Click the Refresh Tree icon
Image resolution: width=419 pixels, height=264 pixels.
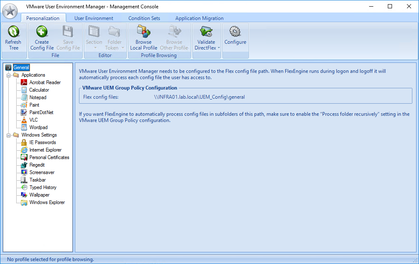(x=13, y=32)
